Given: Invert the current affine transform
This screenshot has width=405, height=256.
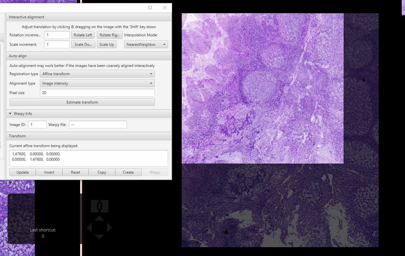Looking at the screenshot, I should pos(49,172).
